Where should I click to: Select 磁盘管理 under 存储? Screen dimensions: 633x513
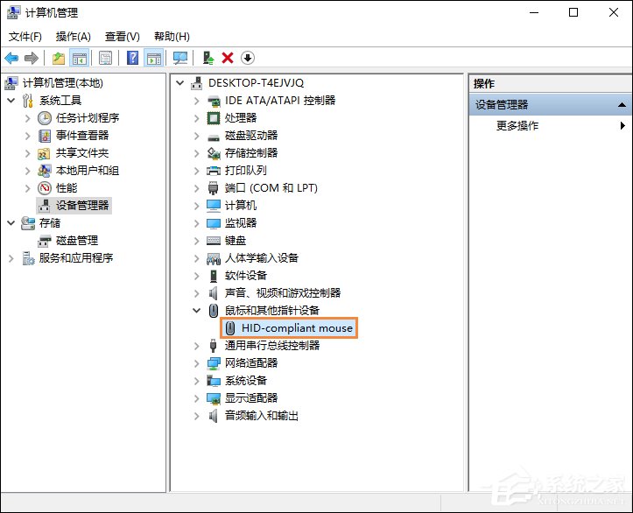pyautogui.click(x=77, y=241)
